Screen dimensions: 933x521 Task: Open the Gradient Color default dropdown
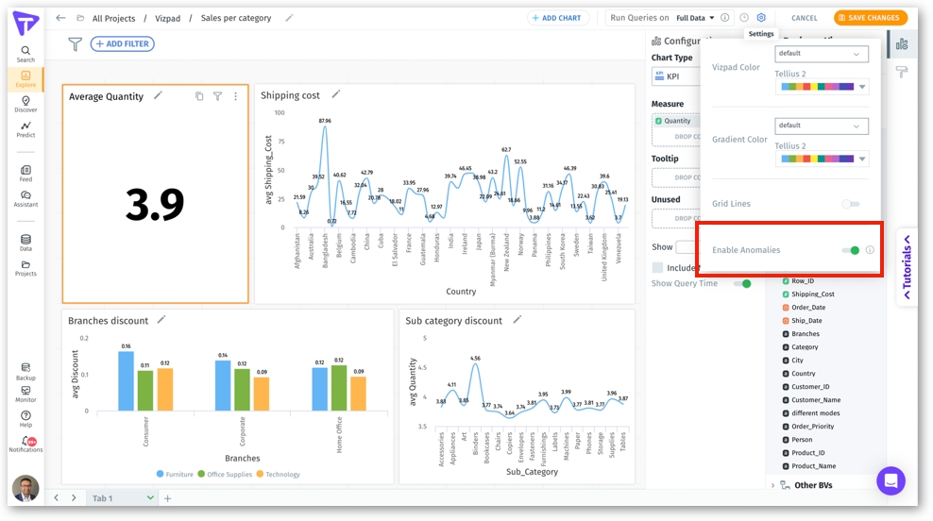(x=821, y=126)
